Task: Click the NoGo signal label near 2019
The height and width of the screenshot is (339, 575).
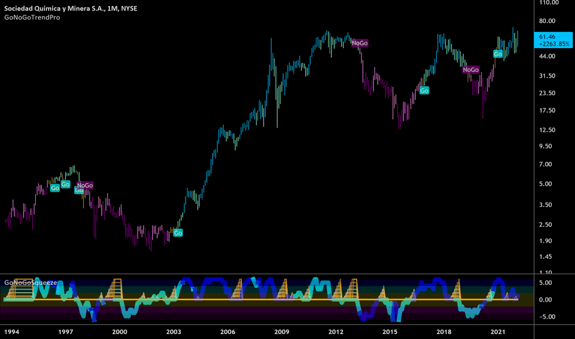Action: point(471,70)
